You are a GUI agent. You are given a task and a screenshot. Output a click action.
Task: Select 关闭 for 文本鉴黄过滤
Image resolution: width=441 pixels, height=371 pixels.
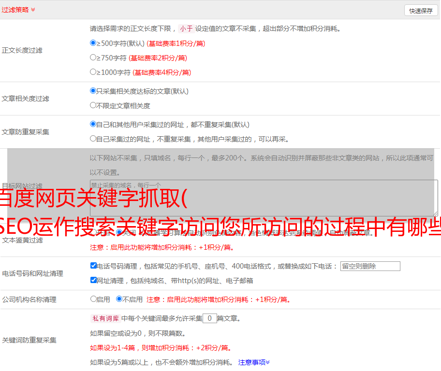click(x=119, y=232)
